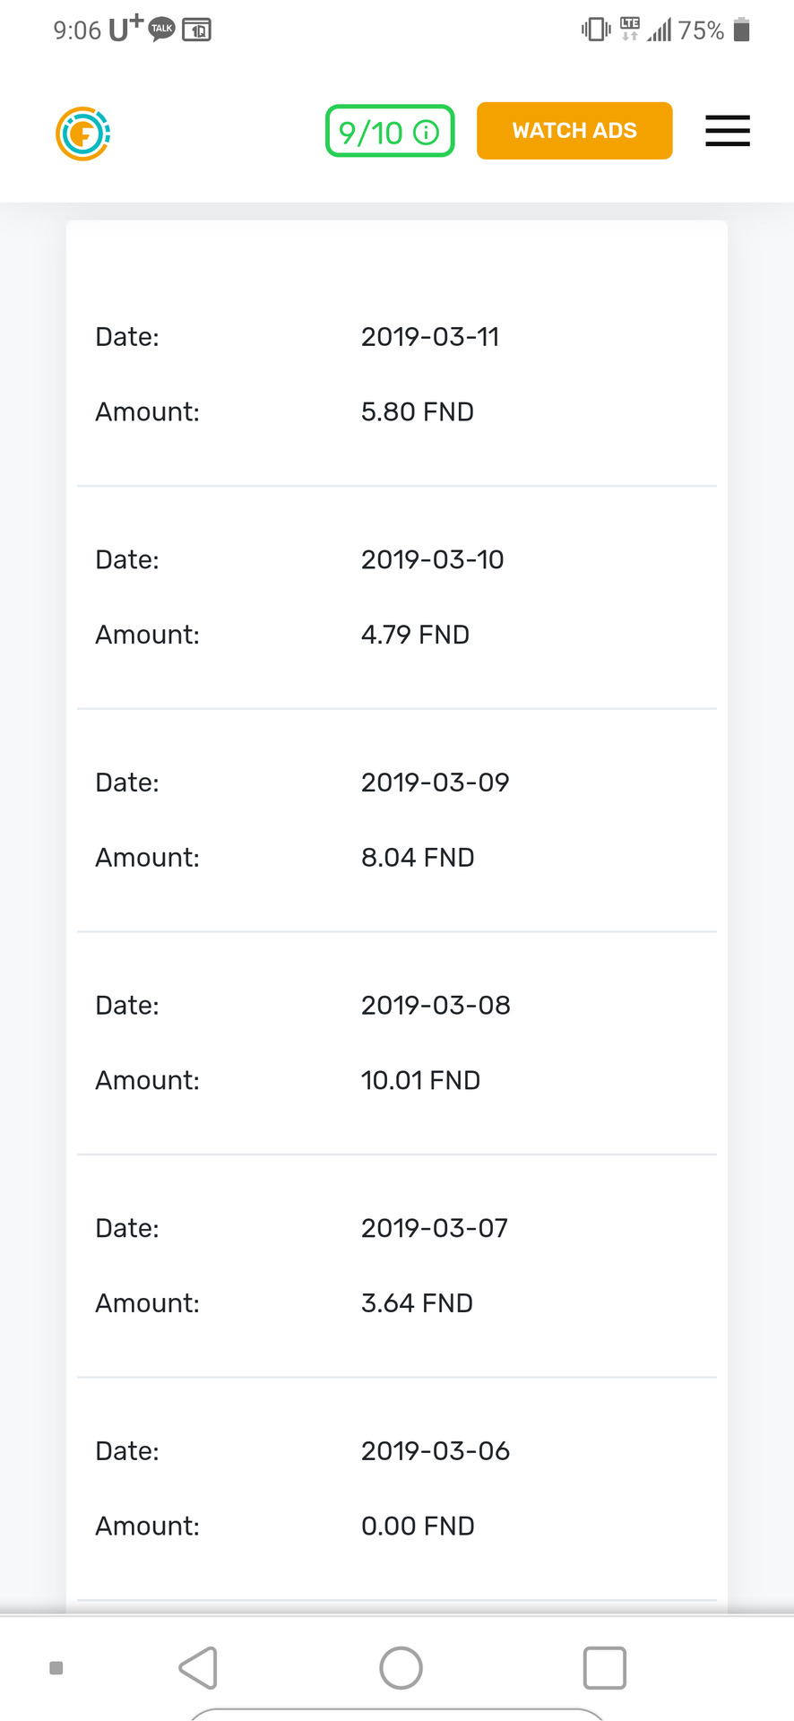
Task: Click the WATCH ADS button
Action: [574, 131]
